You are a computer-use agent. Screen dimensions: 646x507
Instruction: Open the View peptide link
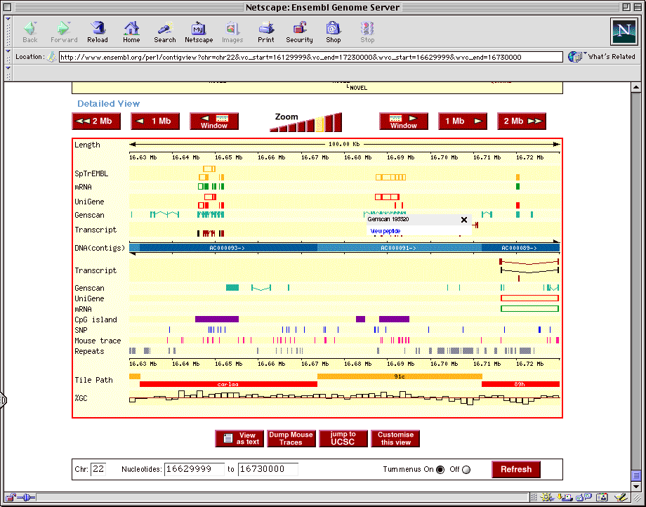[x=385, y=232]
